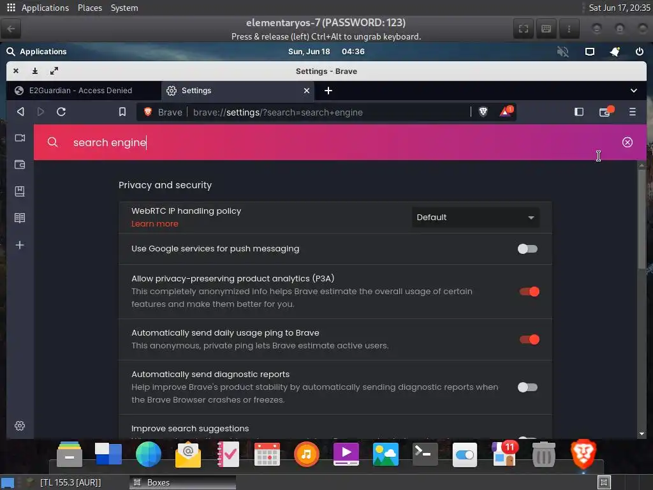Image resolution: width=653 pixels, height=490 pixels.
Task: Open the notifications bell in panel
Action: click(615, 52)
